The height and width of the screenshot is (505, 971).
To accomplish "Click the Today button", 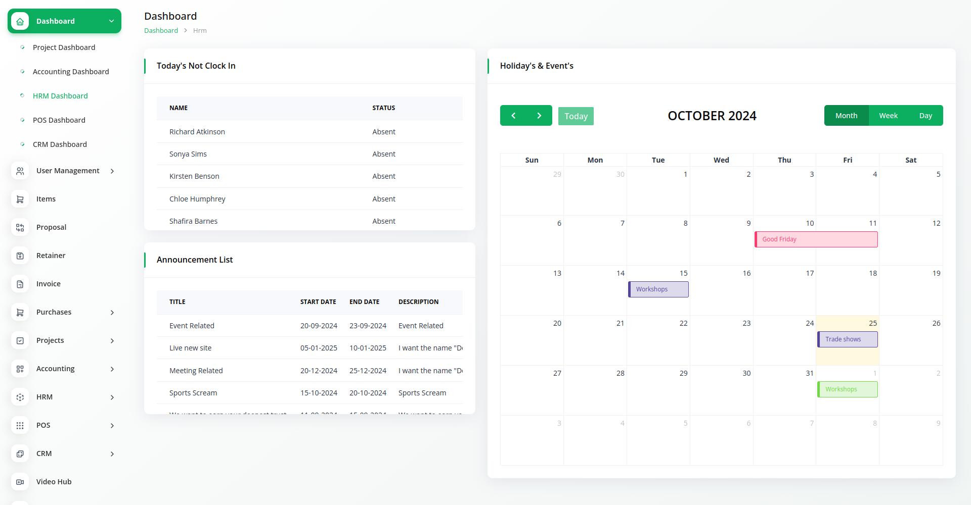I will 576,116.
